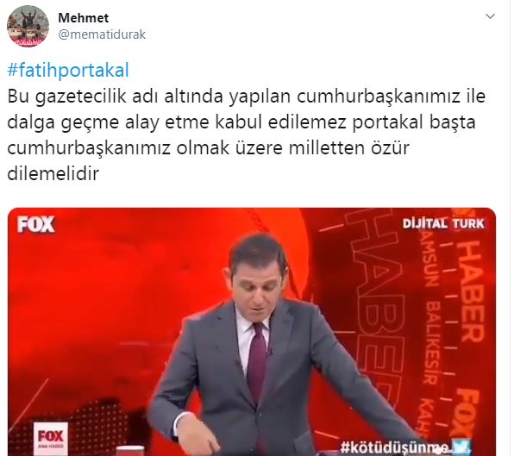The image size is (514, 456).
Task: Click the anchor's maroon tie
Action: point(257,362)
